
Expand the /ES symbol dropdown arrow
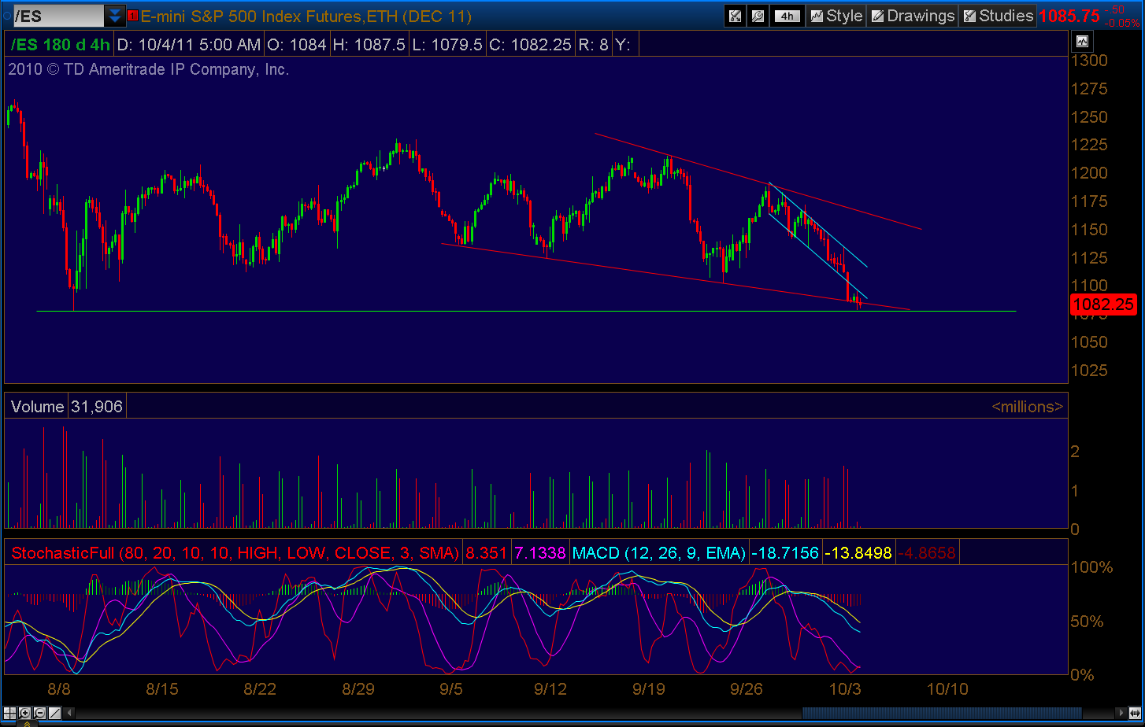point(115,15)
